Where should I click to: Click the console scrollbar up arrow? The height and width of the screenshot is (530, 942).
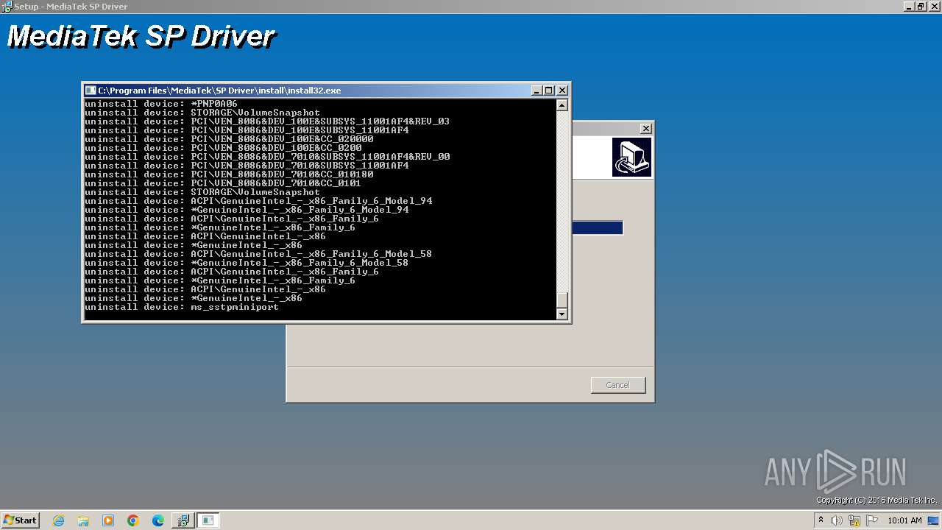(x=562, y=105)
